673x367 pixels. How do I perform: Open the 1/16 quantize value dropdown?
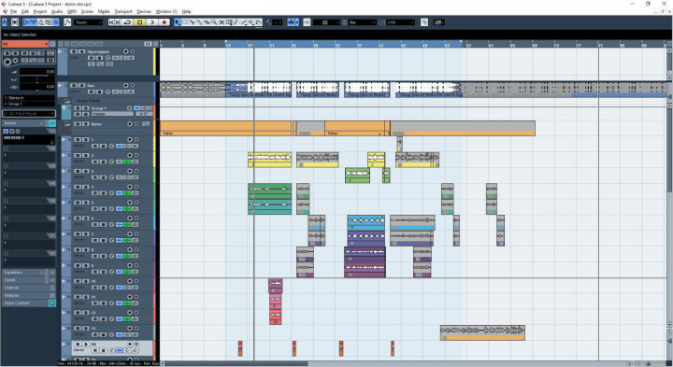(400, 22)
